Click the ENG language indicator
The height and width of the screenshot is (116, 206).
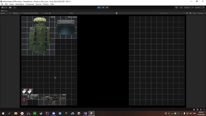click(194, 113)
